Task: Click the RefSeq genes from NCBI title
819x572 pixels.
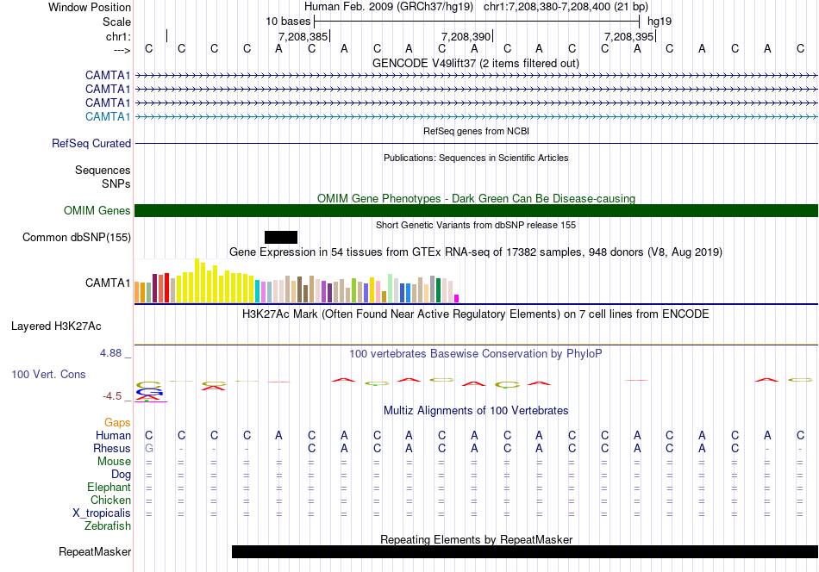Action: coord(476,131)
